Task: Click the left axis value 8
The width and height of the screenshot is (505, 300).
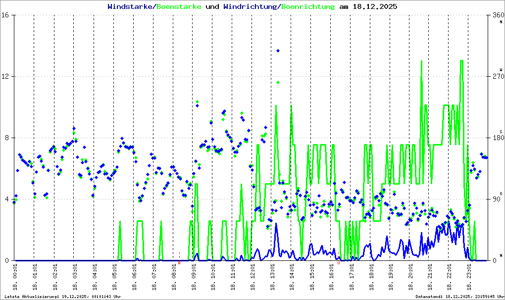Action: coord(6,138)
